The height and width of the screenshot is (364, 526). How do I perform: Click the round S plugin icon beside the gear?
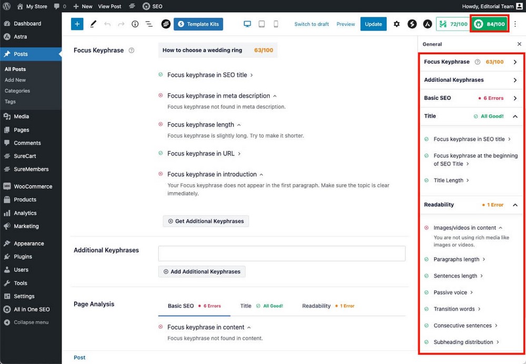pos(412,24)
